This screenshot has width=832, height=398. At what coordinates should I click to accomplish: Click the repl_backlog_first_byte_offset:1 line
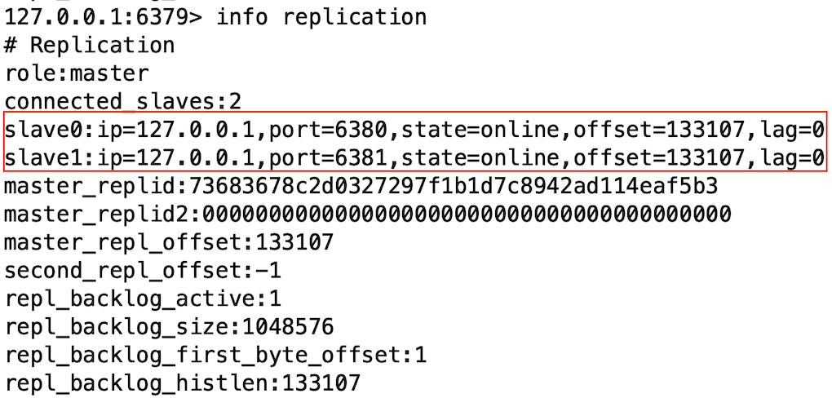(215, 356)
